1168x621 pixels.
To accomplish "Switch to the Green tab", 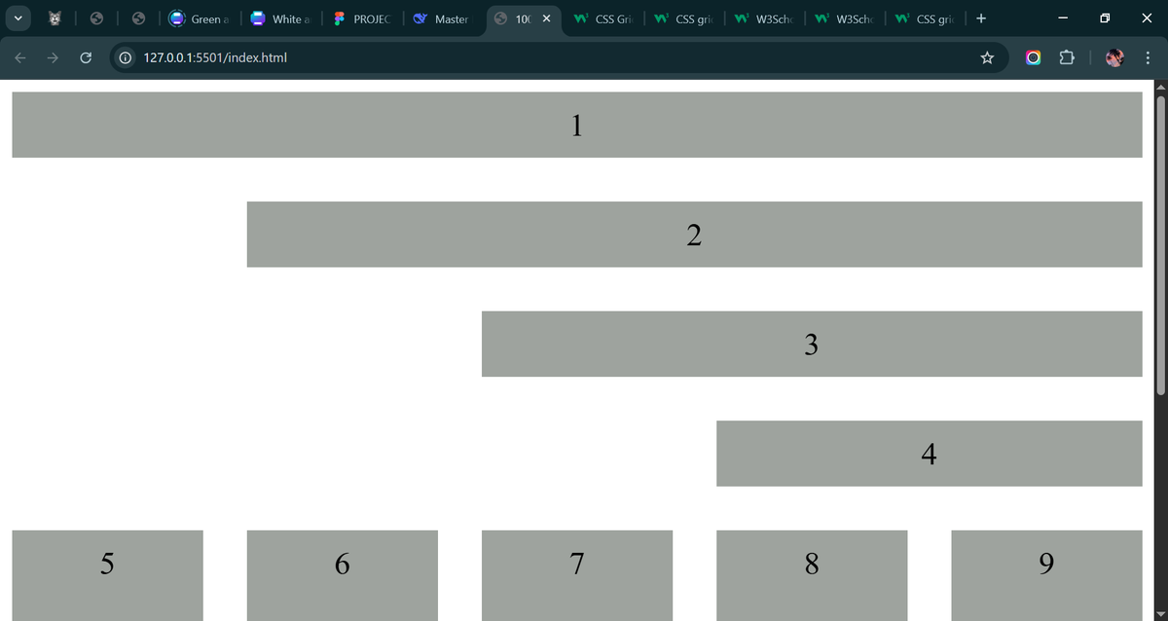I will pos(200,18).
